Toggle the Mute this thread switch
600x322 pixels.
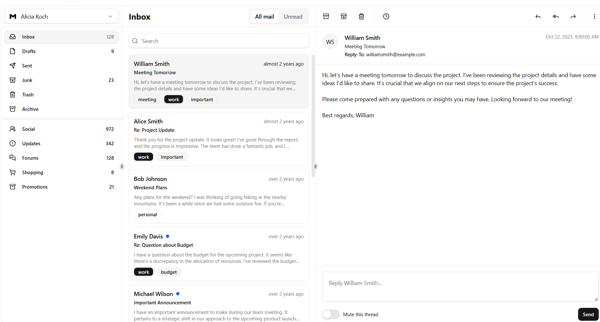coord(331,314)
